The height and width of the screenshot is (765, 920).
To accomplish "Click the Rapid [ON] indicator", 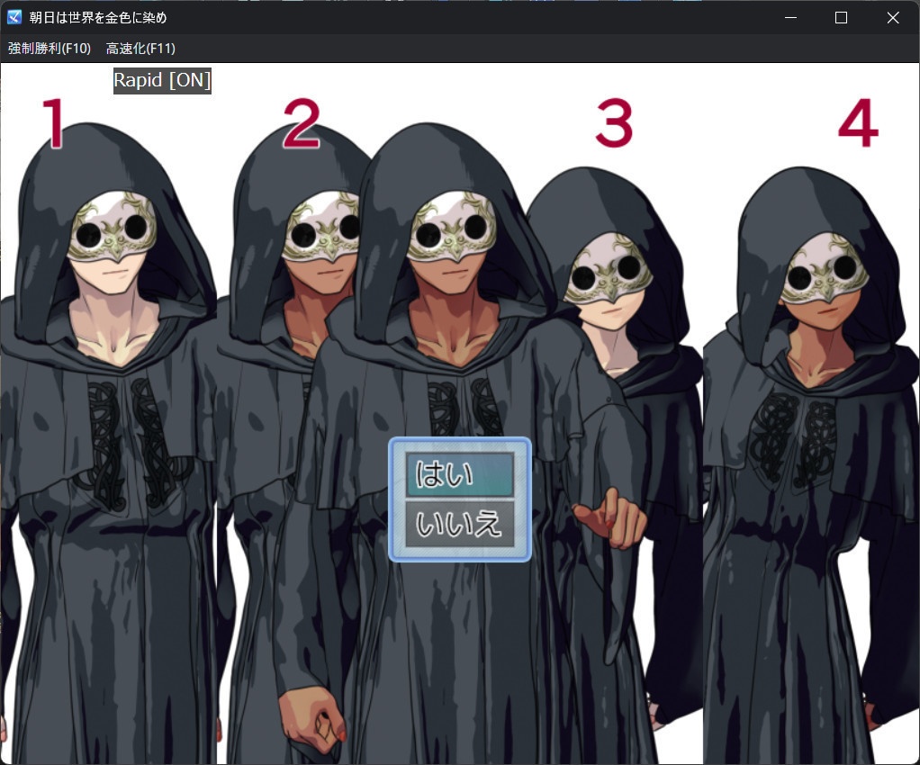I will [162, 80].
